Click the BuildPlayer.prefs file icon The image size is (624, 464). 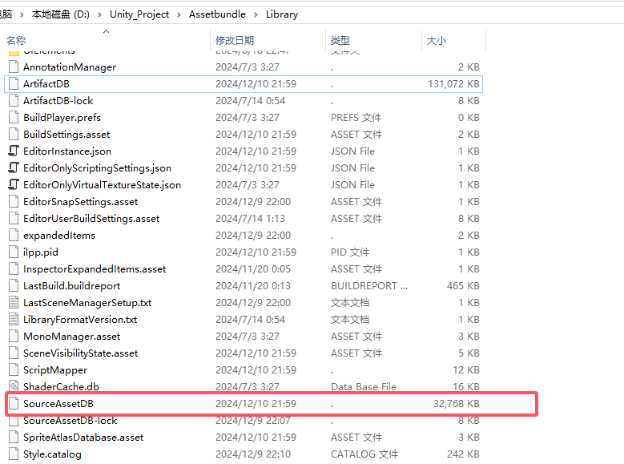coord(14,118)
